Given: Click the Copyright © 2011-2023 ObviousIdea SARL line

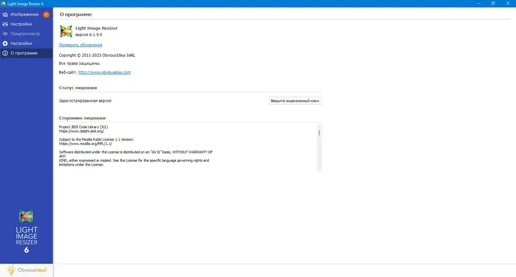Looking at the screenshot, I should (97, 55).
